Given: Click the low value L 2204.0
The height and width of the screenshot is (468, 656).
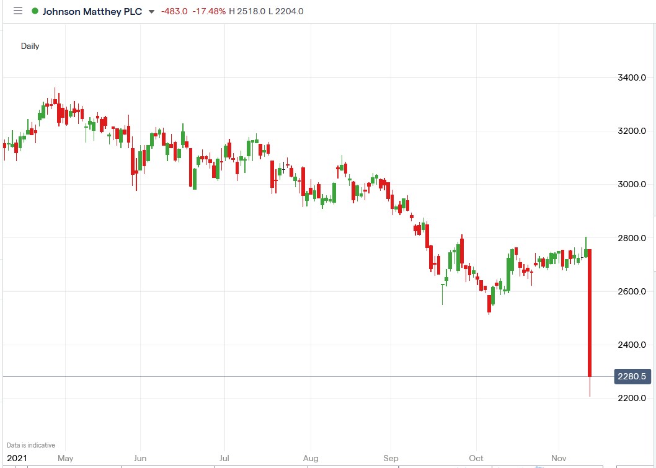Looking at the screenshot, I should 285,11.
